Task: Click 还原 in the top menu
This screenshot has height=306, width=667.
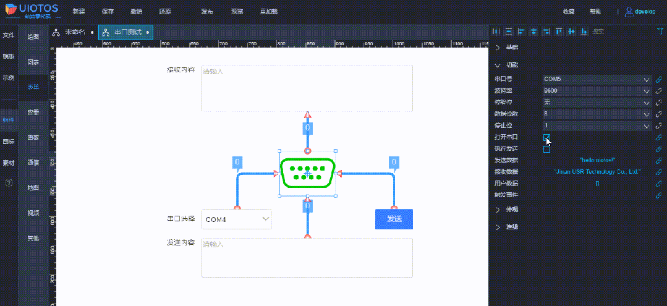Action: coord(166,12)
